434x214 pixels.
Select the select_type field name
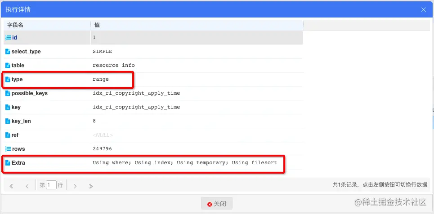coord(26,52)
